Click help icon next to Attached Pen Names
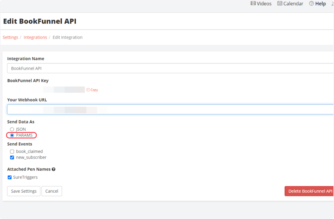The width and height of the screenshot is (334, 219). (53, 169)
